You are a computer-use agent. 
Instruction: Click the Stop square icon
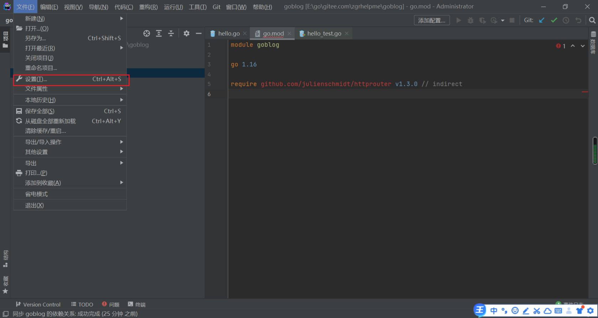pyautogui.click(x=512, y=20)
